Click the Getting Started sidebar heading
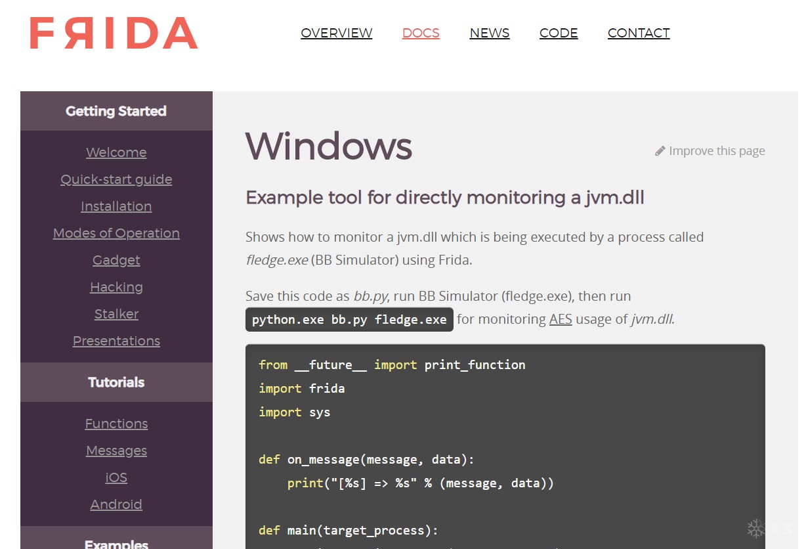This screenshot has height=549, width=806. [116, 111]
